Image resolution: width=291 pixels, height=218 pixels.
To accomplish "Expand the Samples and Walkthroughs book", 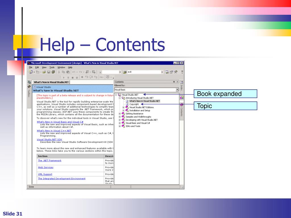I will point(120,117).
